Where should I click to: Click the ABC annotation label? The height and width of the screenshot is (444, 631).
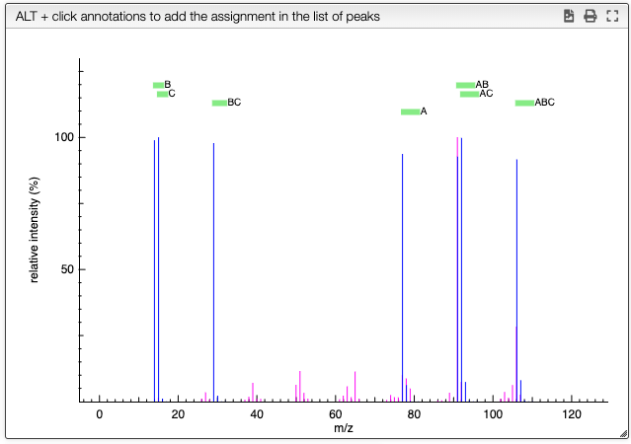click(544, 103)
